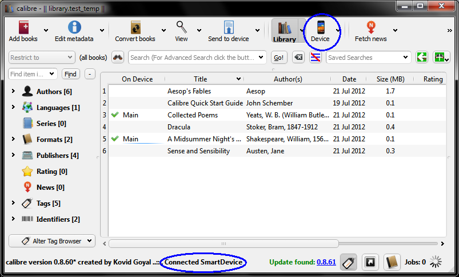Click the Jobs spinner icon
This screenshot has width=459, height=277.
436,262
